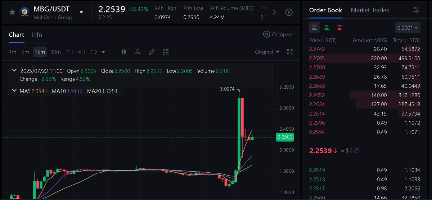
Task: Click the Price(USDT) column header
Action: (323, 40)
